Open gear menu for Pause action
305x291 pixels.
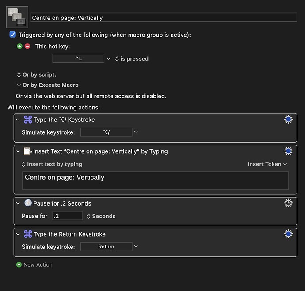pyautogui.click(x=288, y=203)
